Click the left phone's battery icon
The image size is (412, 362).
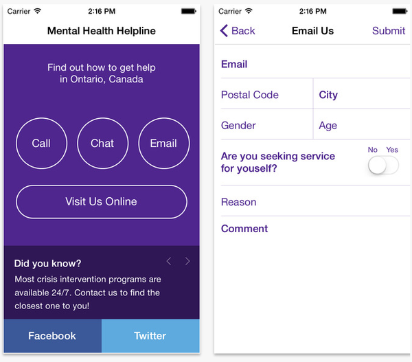(x=189, y=11)
